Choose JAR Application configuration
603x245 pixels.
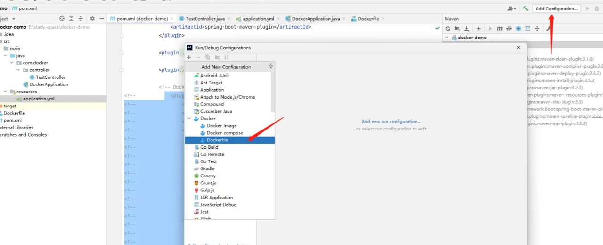[216, 197]
